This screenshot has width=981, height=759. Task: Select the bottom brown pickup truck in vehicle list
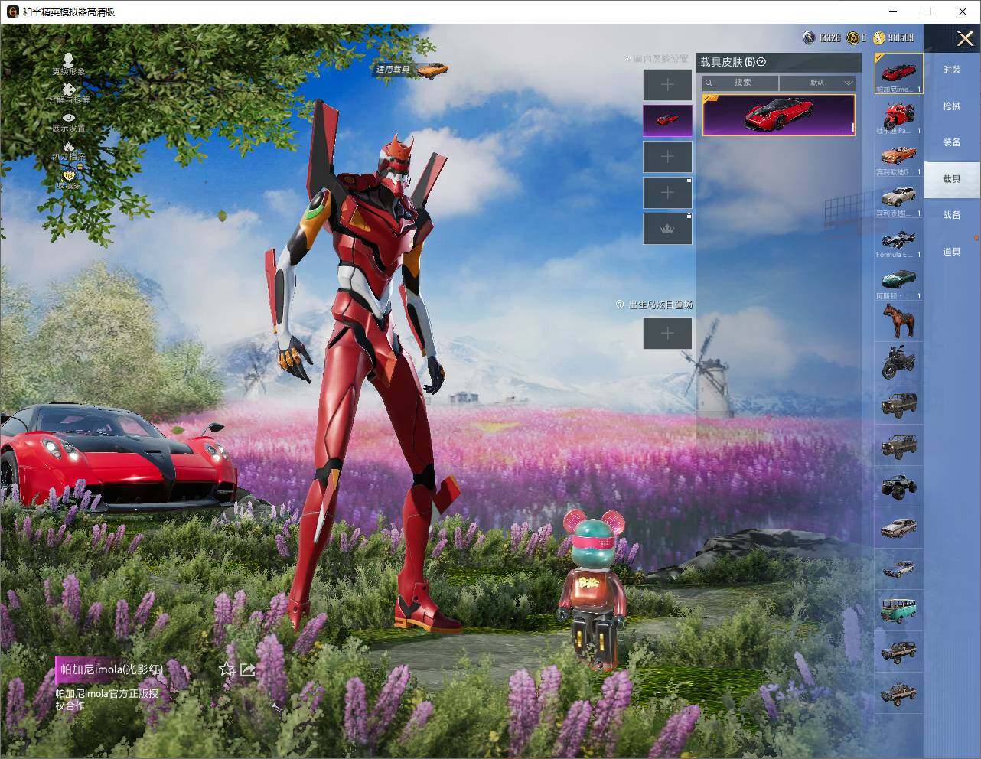pos(898,693)
